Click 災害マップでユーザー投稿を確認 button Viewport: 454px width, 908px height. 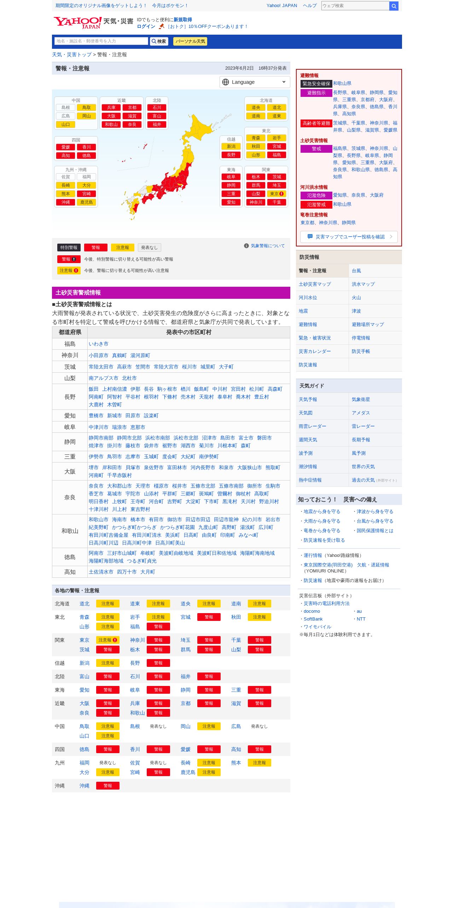coord(349,237)
